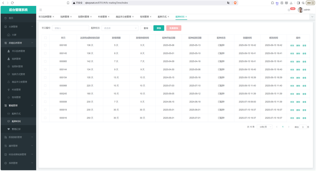This screenshot has width=316, height=171.
Task: Switch to the 配种方式 tab
Action: click(x=162, y=17)
